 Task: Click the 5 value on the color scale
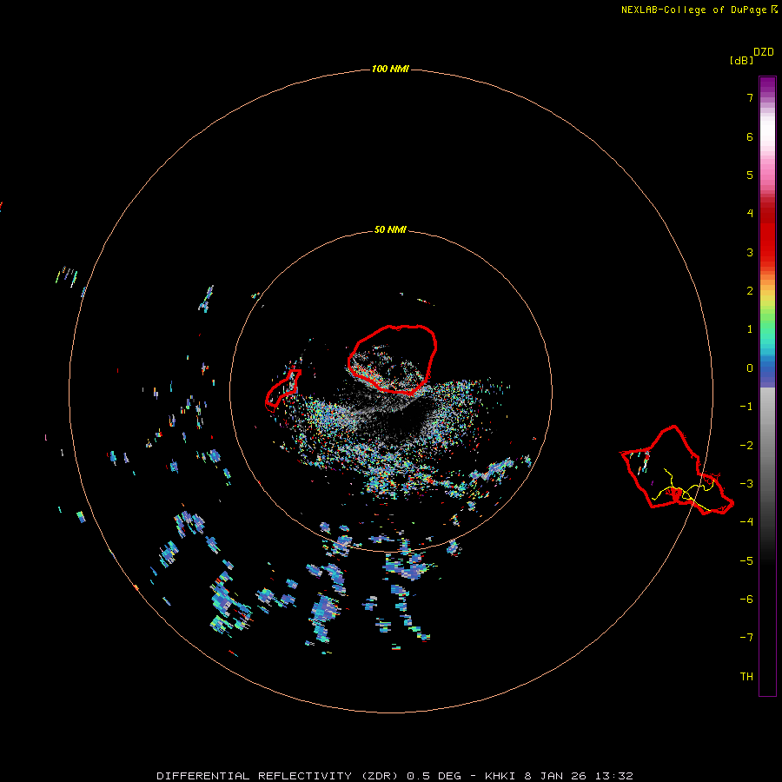click(750, 175)
